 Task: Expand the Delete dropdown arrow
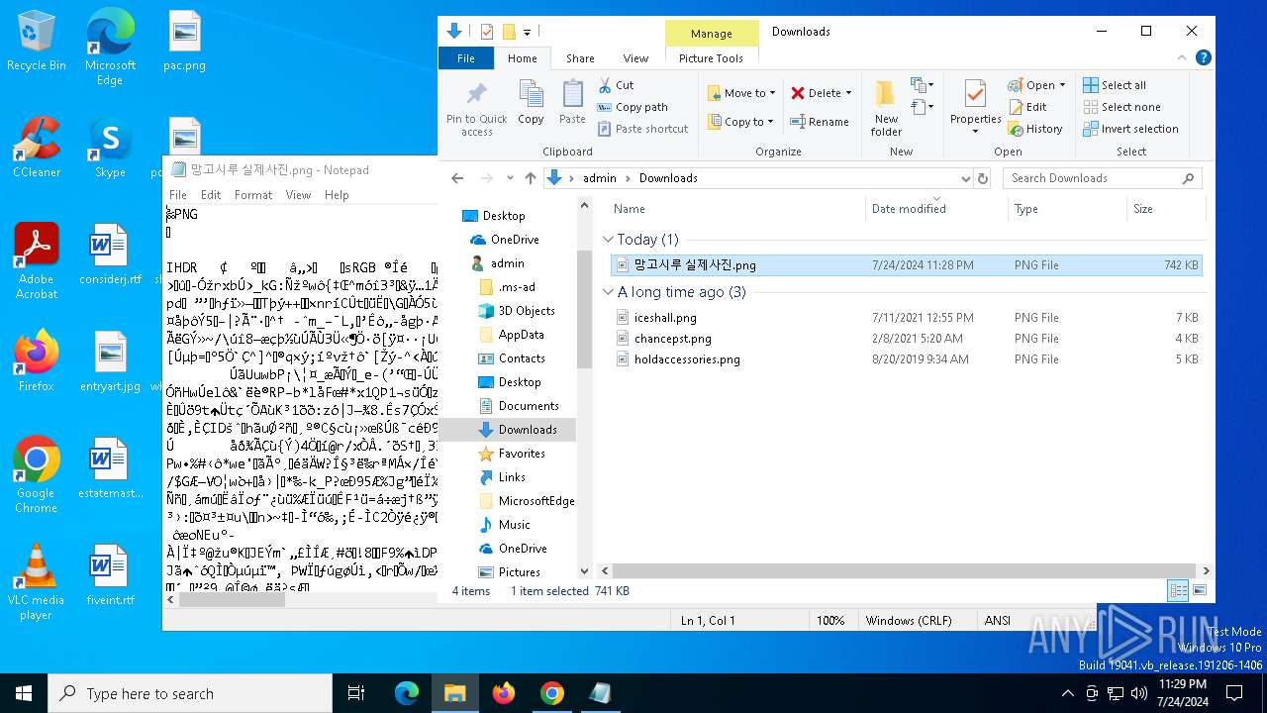coord(849,93)
